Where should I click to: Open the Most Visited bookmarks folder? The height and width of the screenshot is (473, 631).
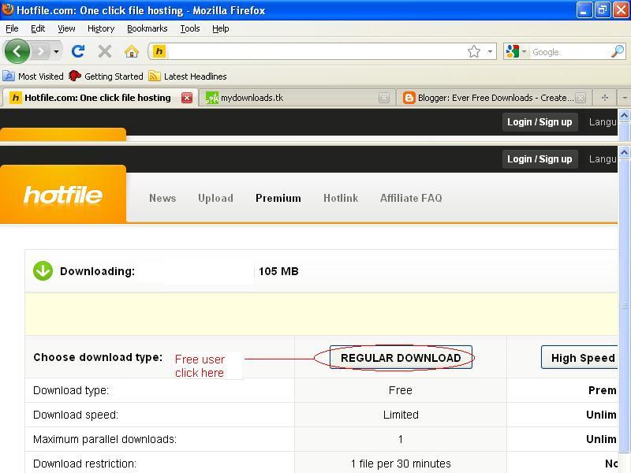tap(33, 76)
